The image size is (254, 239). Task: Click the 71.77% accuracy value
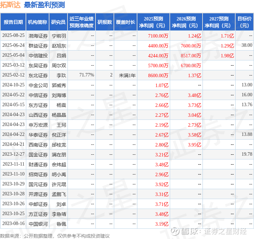pyautogui.click(x=87, y=75)
